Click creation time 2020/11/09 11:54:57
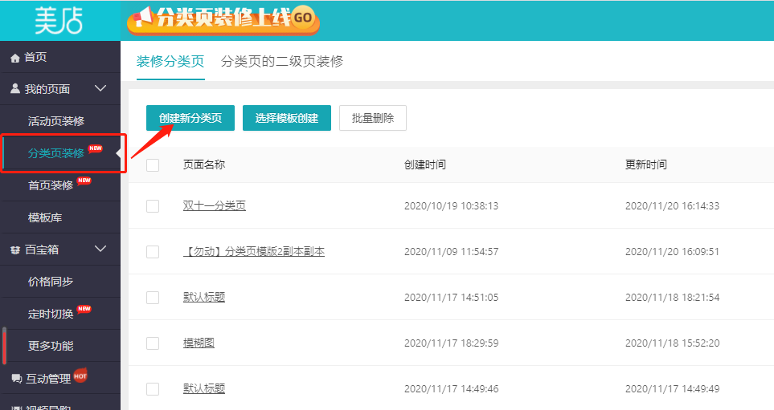Image resolution: width=774 pixels, height=410 pixels. [451, 252]
